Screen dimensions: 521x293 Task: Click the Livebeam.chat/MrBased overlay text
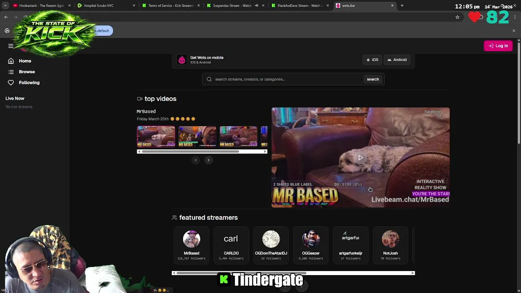410,199
